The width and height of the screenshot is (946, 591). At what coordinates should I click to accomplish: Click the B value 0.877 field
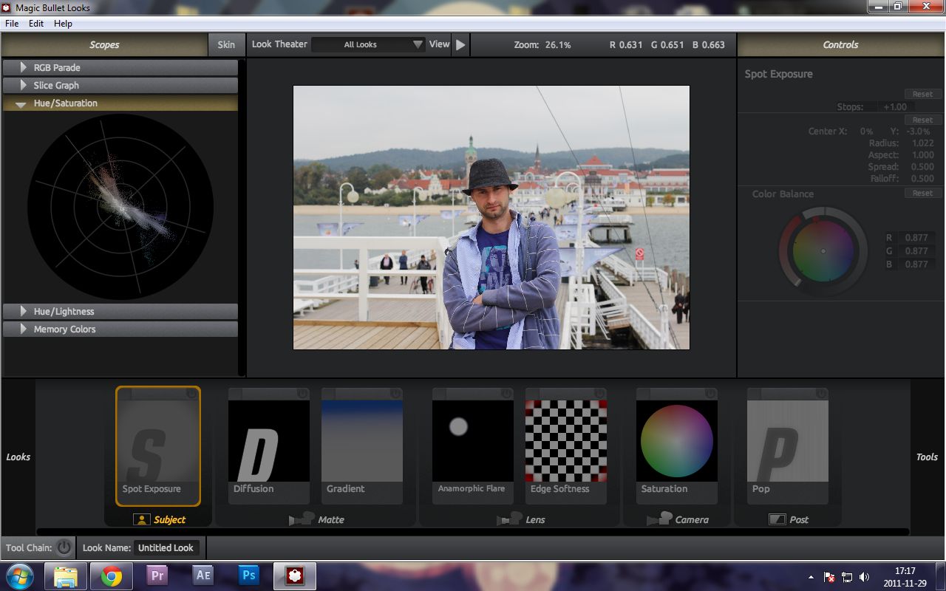click(916, 264)
